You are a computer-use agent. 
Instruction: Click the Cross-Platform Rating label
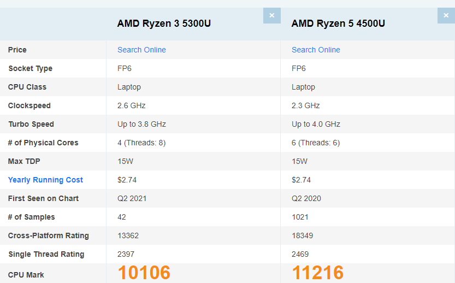(49, 235)
